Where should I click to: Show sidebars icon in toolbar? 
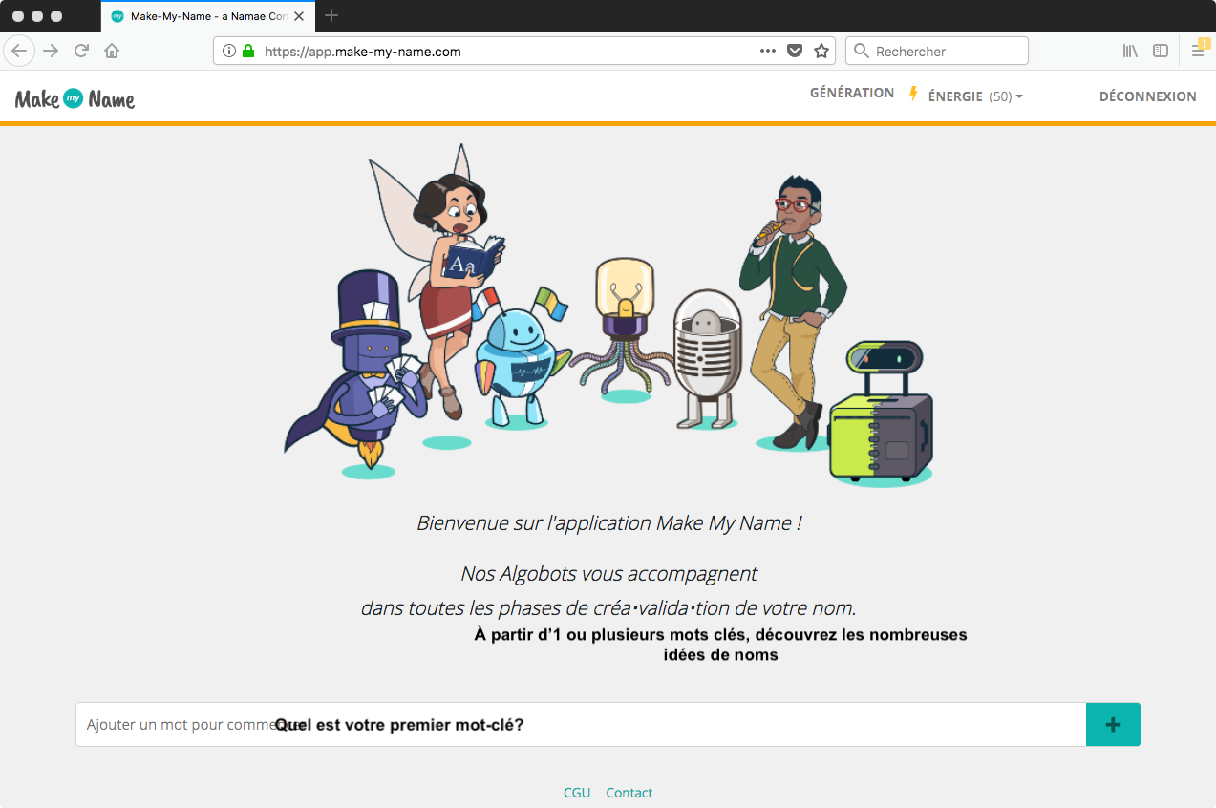tap(1161, 51)
